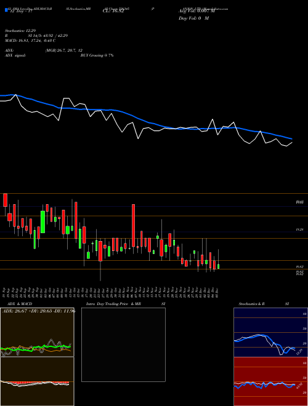
Task: Click the large green candlestick in early October
Action: 43,222
